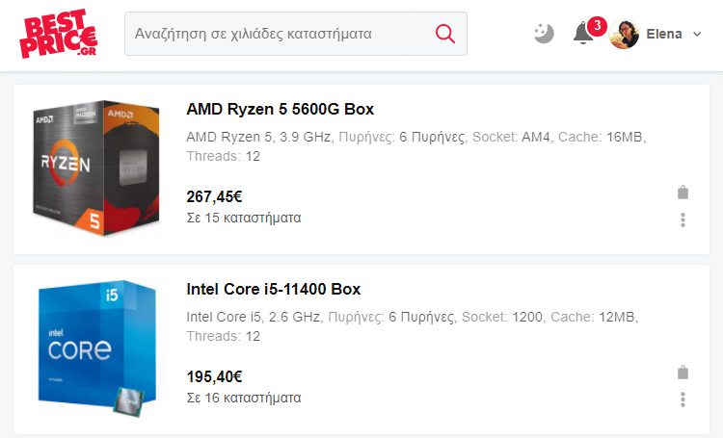
Task: Click the 195,40€ price
Action: tap(214, 376)
